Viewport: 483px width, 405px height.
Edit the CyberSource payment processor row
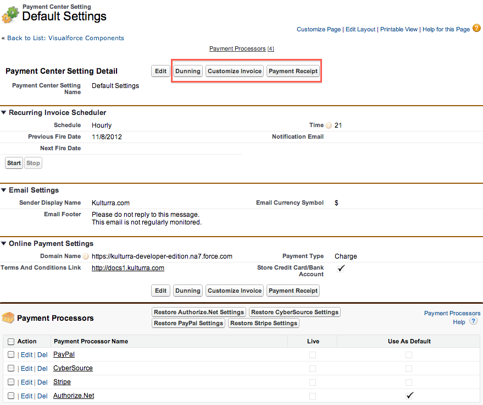click(x=26, y=369)
